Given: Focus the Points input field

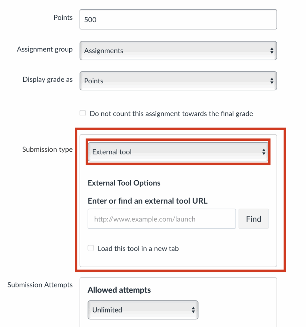Looking at the screenshot, I should coord(178,19).
